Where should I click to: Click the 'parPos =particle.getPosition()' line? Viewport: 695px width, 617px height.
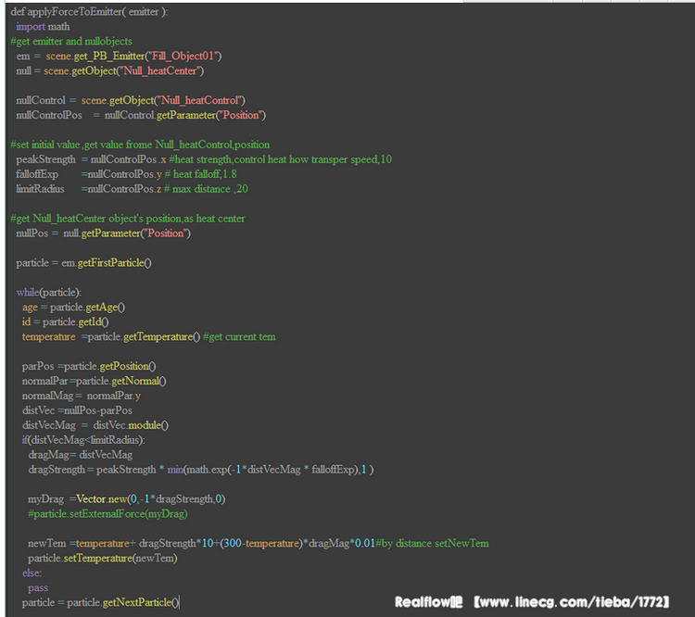click(89, 367)
